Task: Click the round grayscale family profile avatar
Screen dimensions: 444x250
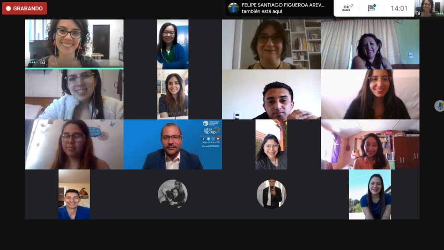Action: point(173,194)
